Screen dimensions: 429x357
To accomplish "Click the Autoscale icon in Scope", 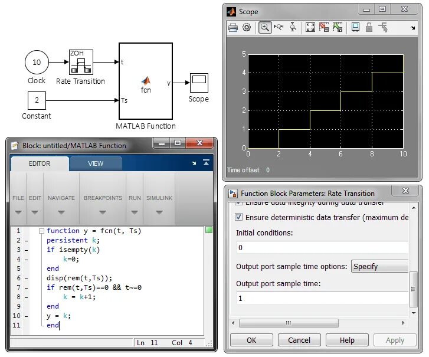I will pyautogui.click(x=310, y=27).
